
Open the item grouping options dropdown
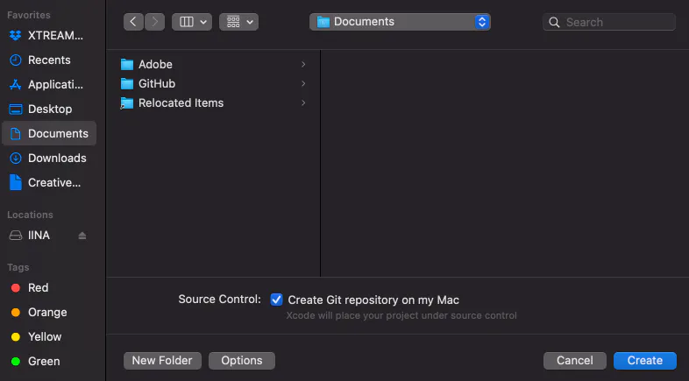[x=238, y=22]
